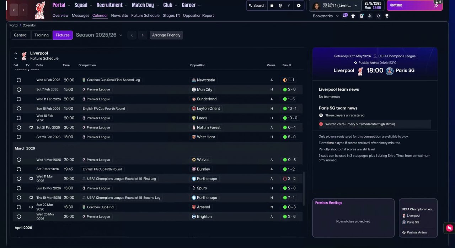Screen dimensions: 455x248
Task: Click the Continue button
Action: point(414,5)
